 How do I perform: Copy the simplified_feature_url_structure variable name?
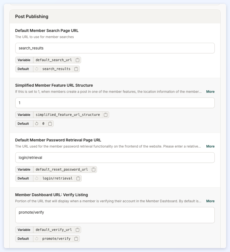(x=106, y=115)
